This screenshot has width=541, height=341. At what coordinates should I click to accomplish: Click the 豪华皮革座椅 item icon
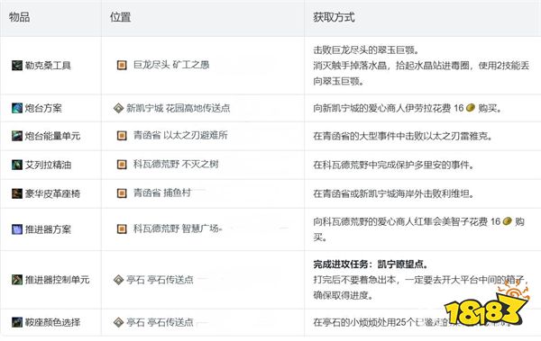pos(17,193)
